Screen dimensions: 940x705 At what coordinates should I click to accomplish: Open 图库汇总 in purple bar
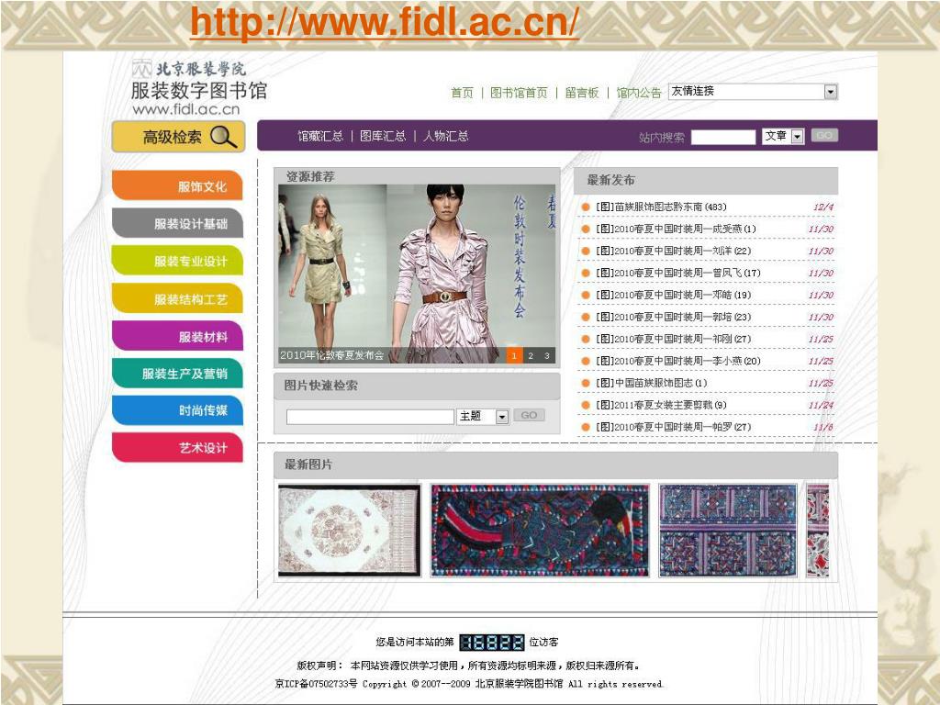(x=383, y=136)
